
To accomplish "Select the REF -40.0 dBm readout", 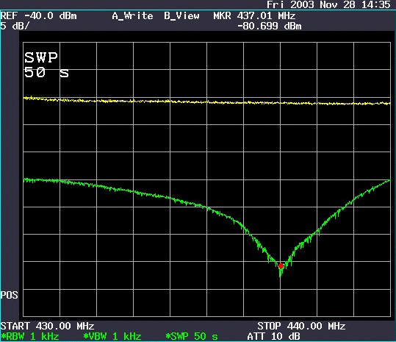I will 38,16.
